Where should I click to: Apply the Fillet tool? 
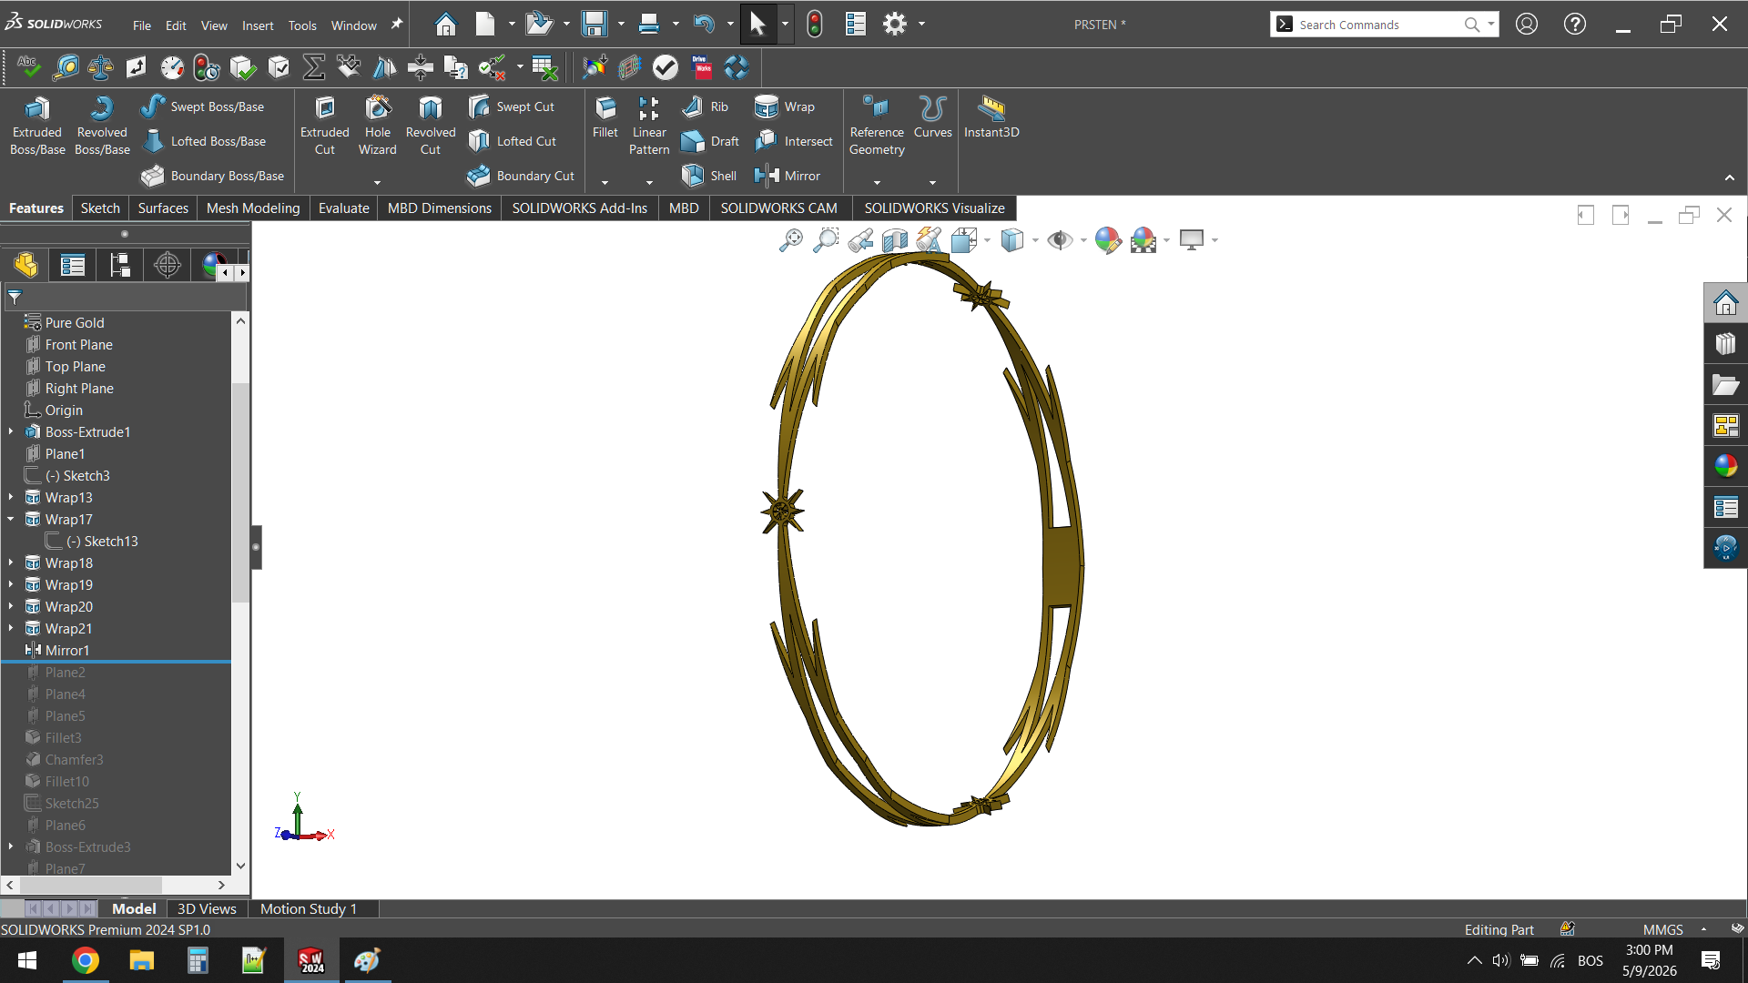pyautogui.click(x=605, y=118)
